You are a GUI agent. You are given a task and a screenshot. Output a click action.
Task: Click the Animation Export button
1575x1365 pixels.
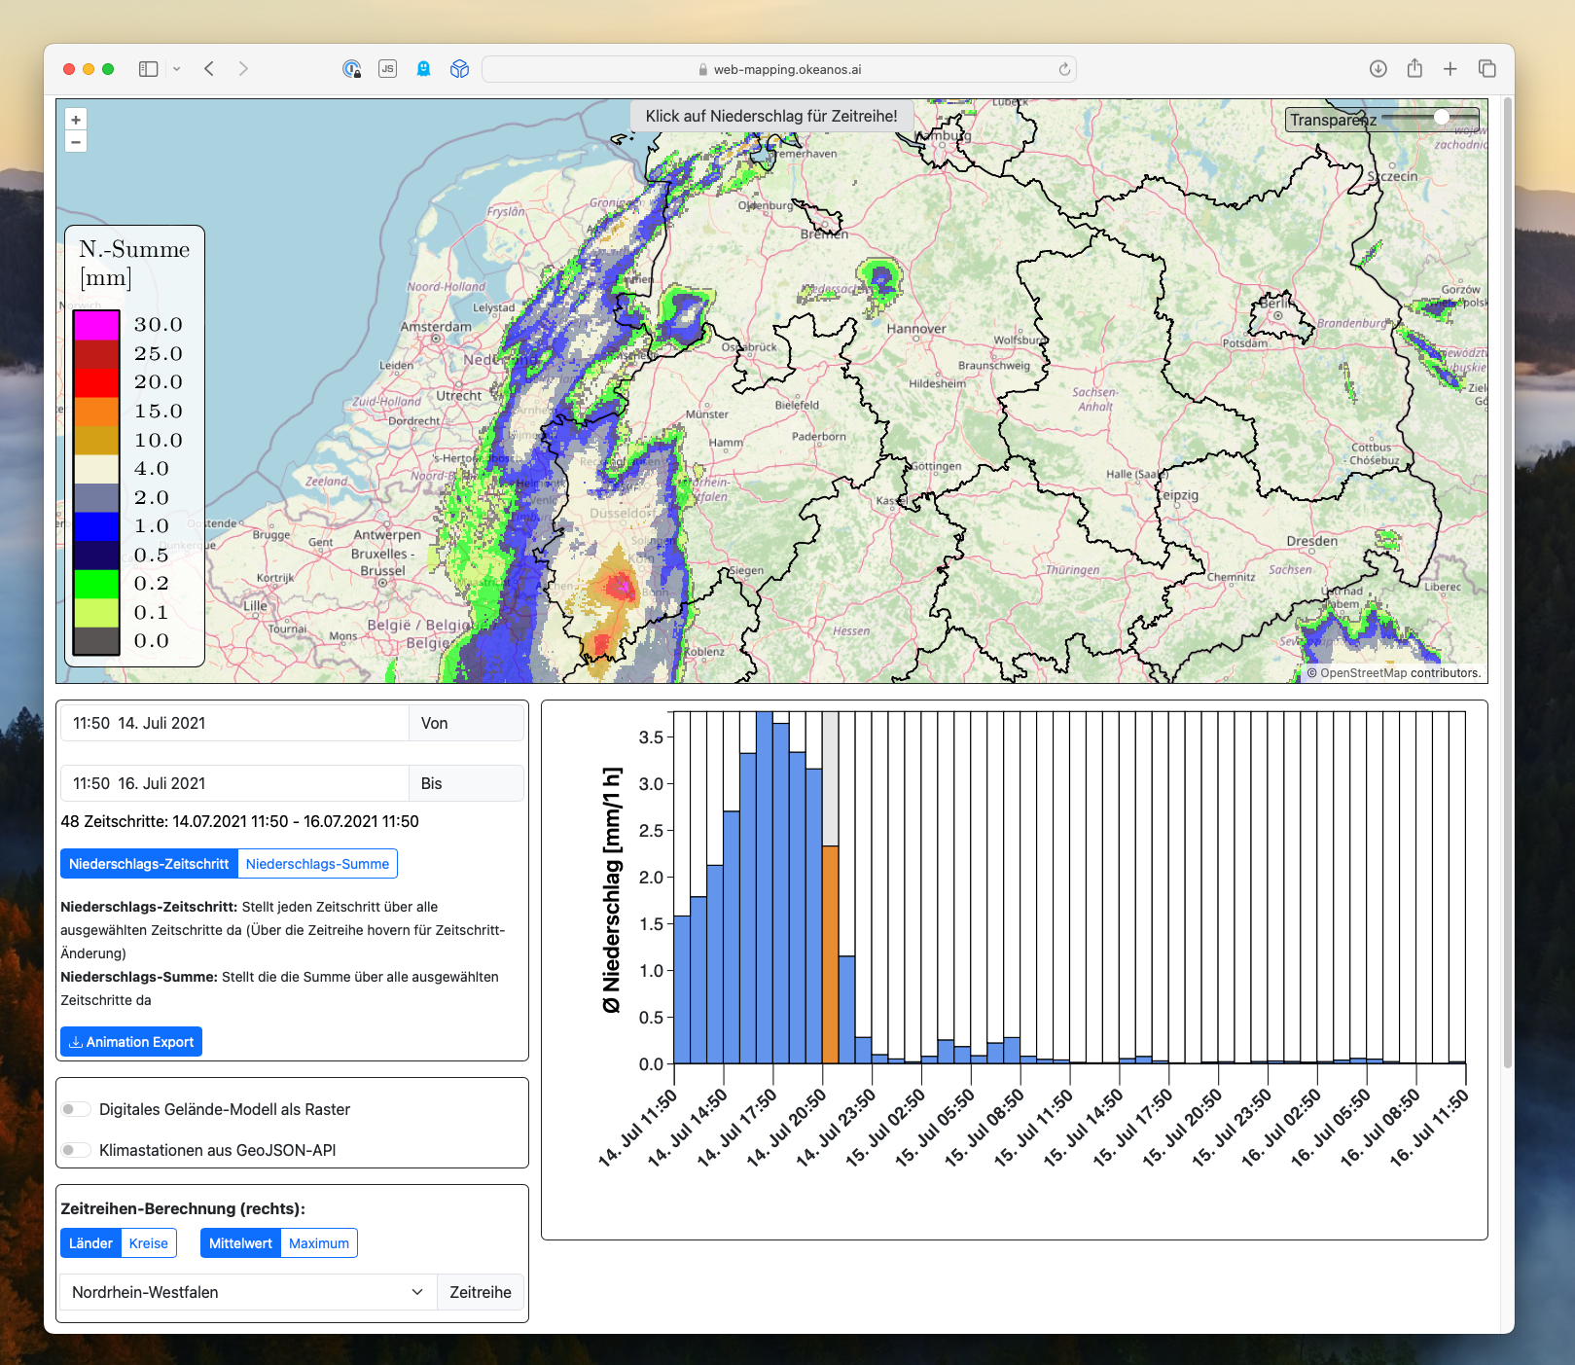click(x=130, y=1041)
